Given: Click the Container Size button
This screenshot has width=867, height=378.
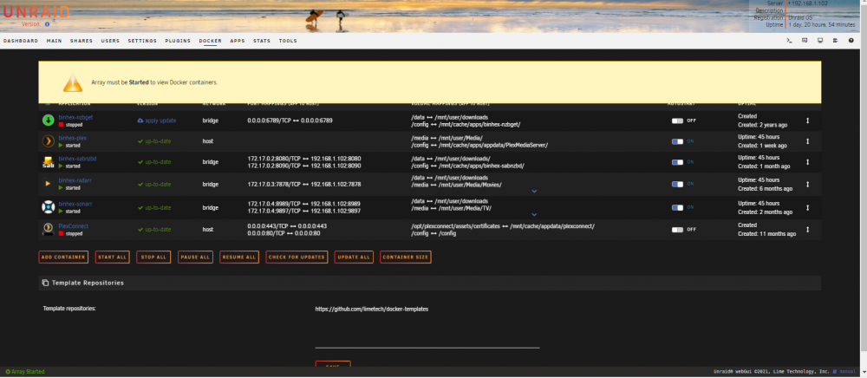Looking at the screenshot, I should pos(406,257).
